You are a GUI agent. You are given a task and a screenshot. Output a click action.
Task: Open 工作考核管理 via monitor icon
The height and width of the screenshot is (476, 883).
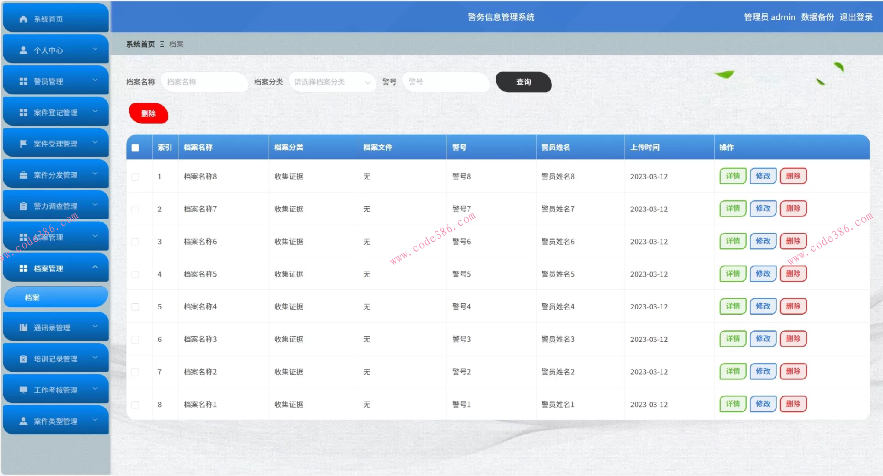coord(23,389)
